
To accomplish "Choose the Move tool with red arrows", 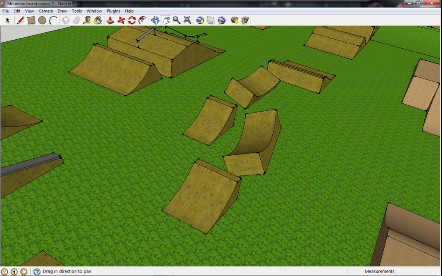I will (x=121, y=20).
